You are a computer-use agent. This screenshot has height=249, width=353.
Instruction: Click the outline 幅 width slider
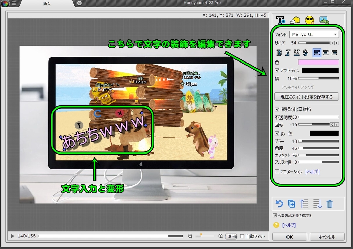[x=318, y=78]
